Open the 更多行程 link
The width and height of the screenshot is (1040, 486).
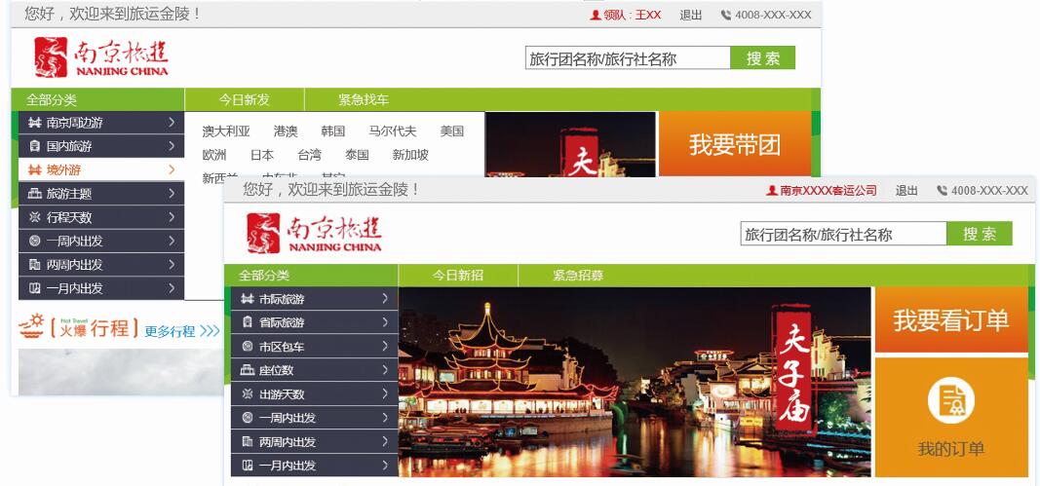[181, 331]
